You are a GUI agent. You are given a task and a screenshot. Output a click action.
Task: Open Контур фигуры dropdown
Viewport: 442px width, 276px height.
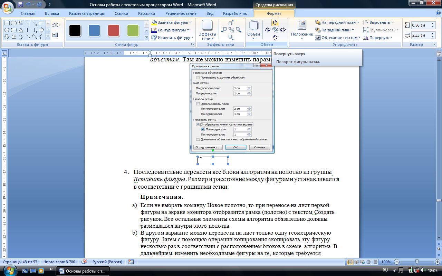171,30
